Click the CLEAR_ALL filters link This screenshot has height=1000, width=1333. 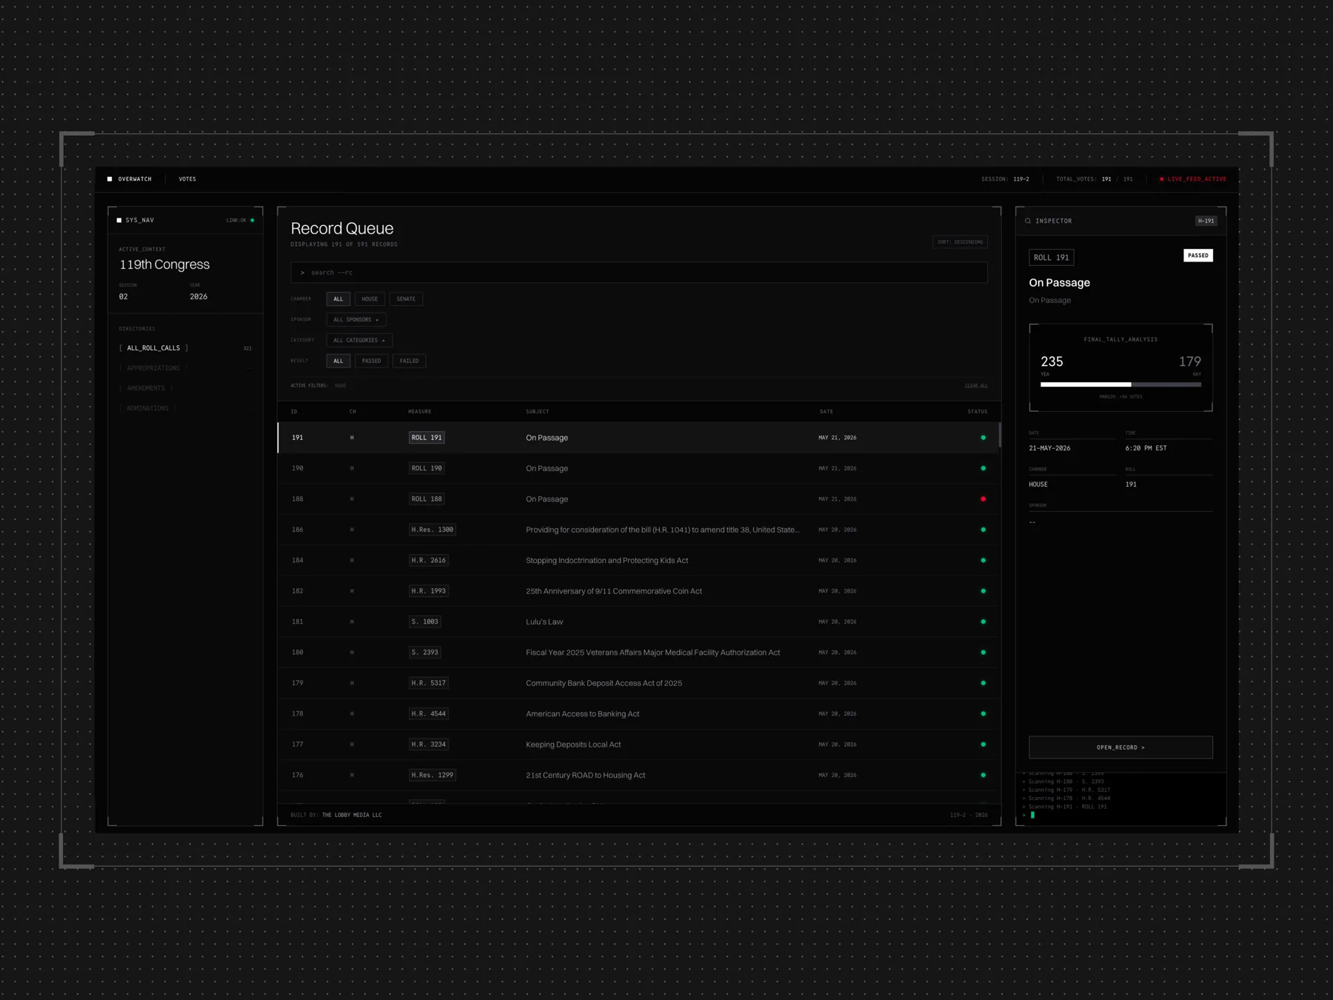click(976, 386)
